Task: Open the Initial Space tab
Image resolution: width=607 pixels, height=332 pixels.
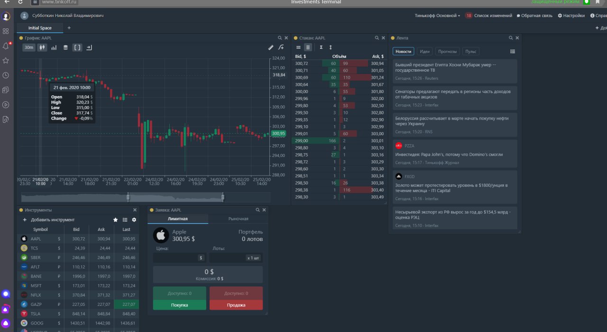Action: [x=40, y=28]
